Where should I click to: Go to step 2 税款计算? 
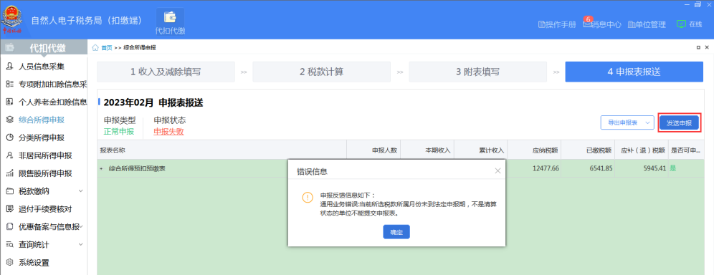pos(321,72)
